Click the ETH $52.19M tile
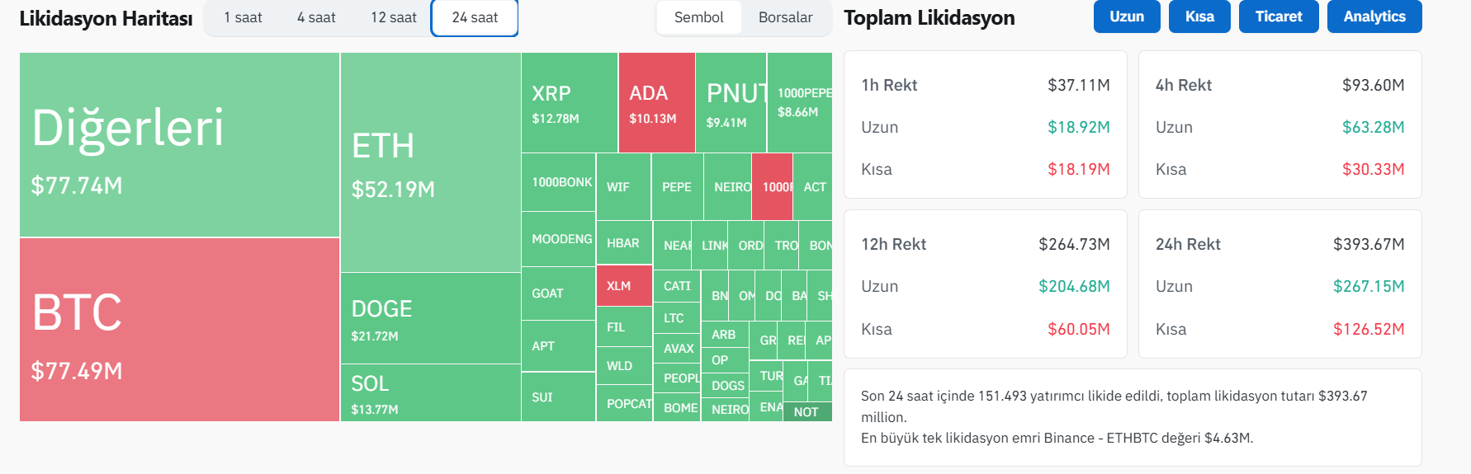The height and width of the screenshot is (474, 1471). pyautogui.click(x=430, y=162)
